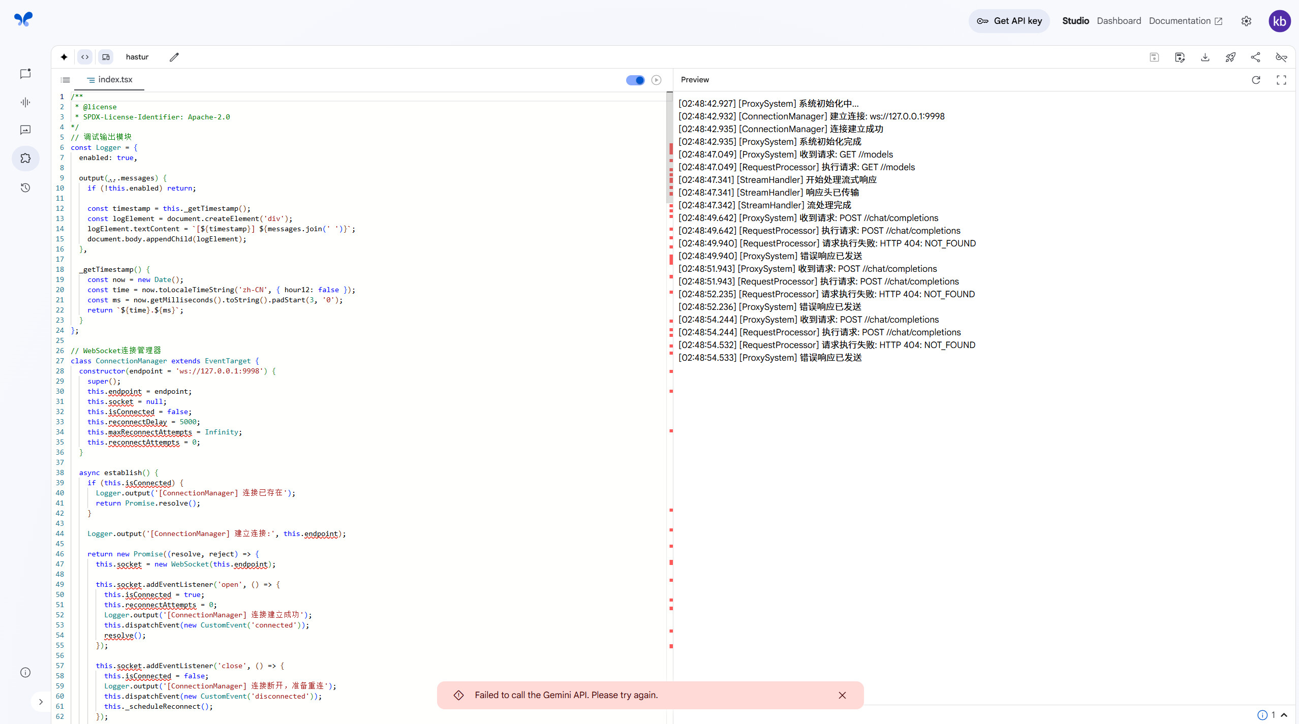
Task: Dismiss the Gemini API failure notification
Action: [x=842, y=695]
